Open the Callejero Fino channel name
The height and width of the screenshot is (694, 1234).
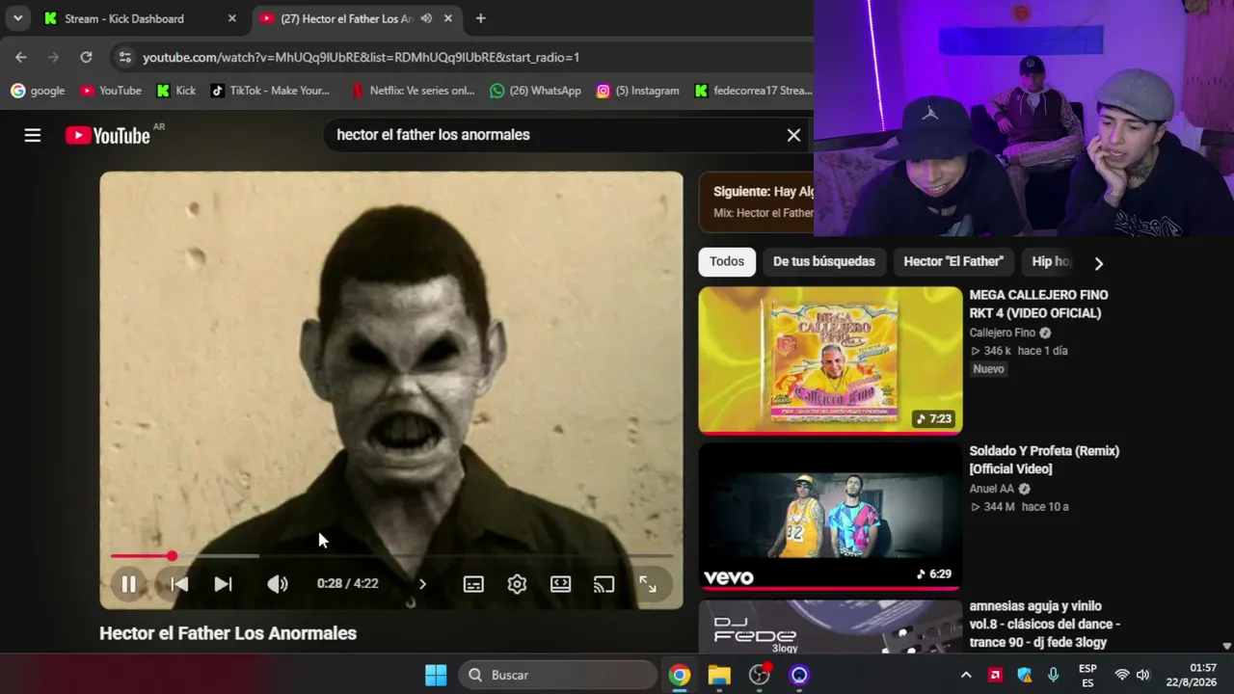pos(1003,333)
